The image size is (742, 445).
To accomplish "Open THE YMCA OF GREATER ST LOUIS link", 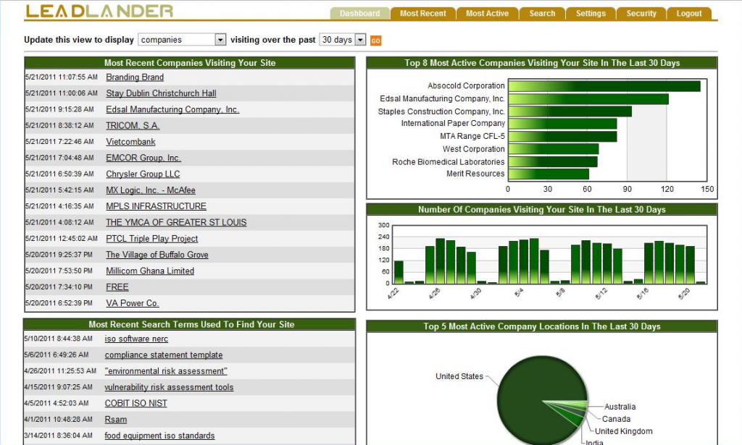I will 176,222.
